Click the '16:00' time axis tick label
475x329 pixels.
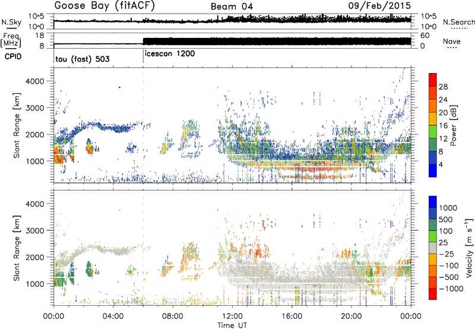point(292,317)
